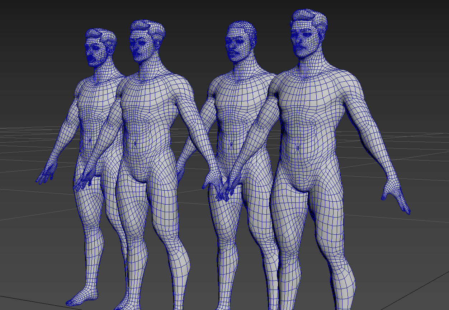Select the hair on the second figure's head
This screenshot has width=449, height=310.
(x=148, y=27)
